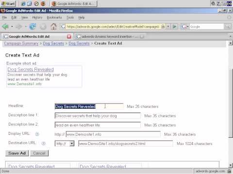This screenshot has width=233, height=174.
Task: Click the lock icon in the address bar
Action: (163, 27)
